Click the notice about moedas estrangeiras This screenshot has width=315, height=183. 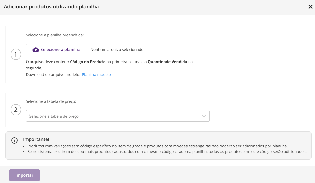point(157,146)
